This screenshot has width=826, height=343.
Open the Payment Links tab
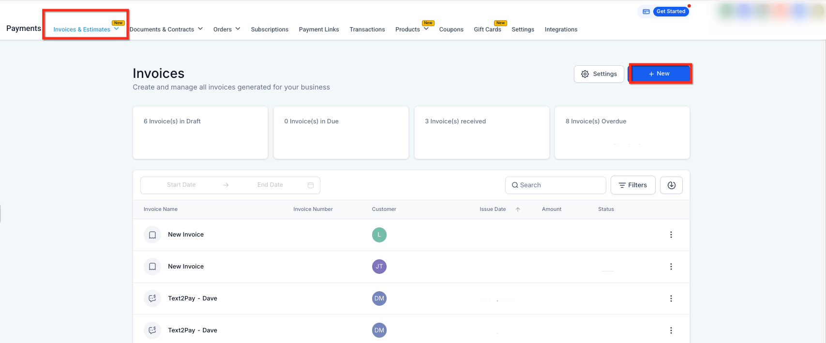pos(319,30)
